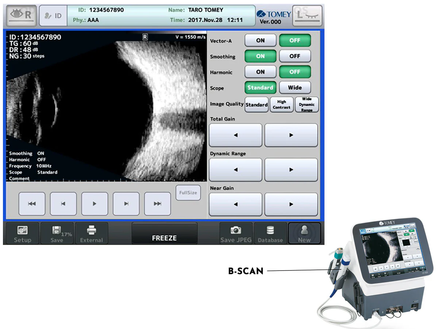Open the patient ID entry button

(53, 16)
